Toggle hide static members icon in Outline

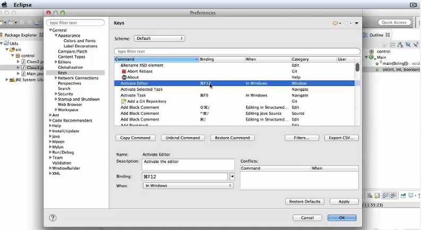(416, 45)
